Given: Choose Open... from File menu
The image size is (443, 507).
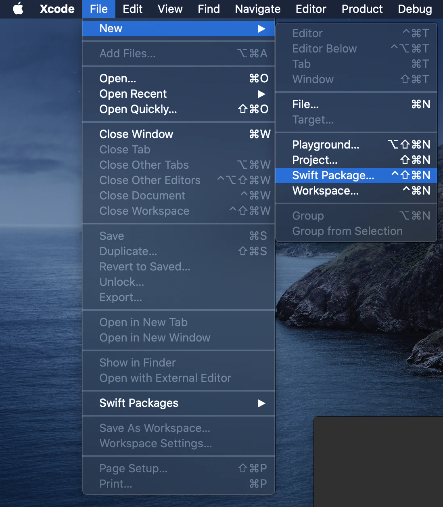Looking at the screenshot, I should 179,78.
